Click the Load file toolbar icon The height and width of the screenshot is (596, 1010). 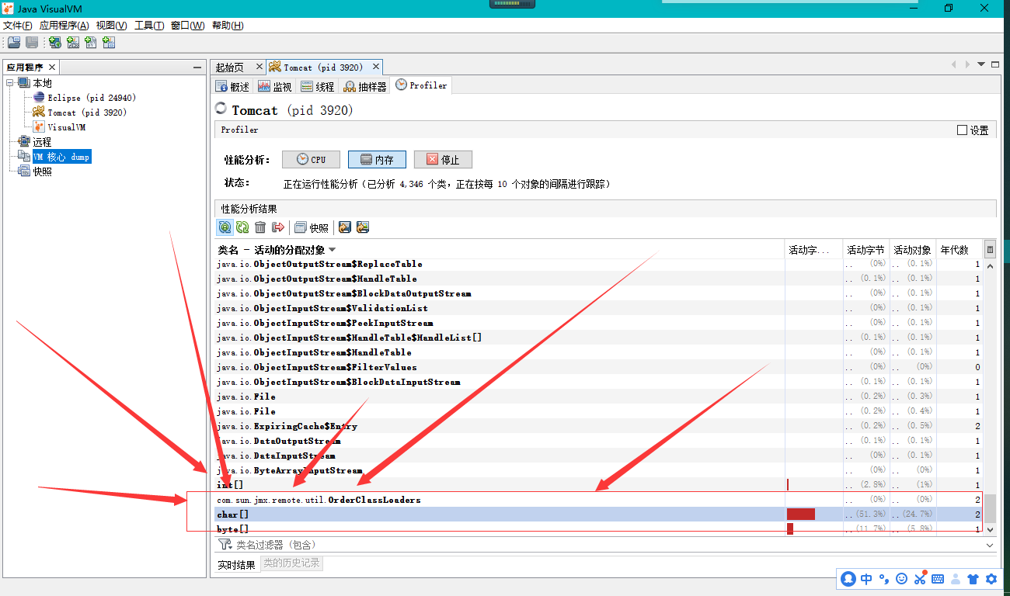(x=13, y=43)
